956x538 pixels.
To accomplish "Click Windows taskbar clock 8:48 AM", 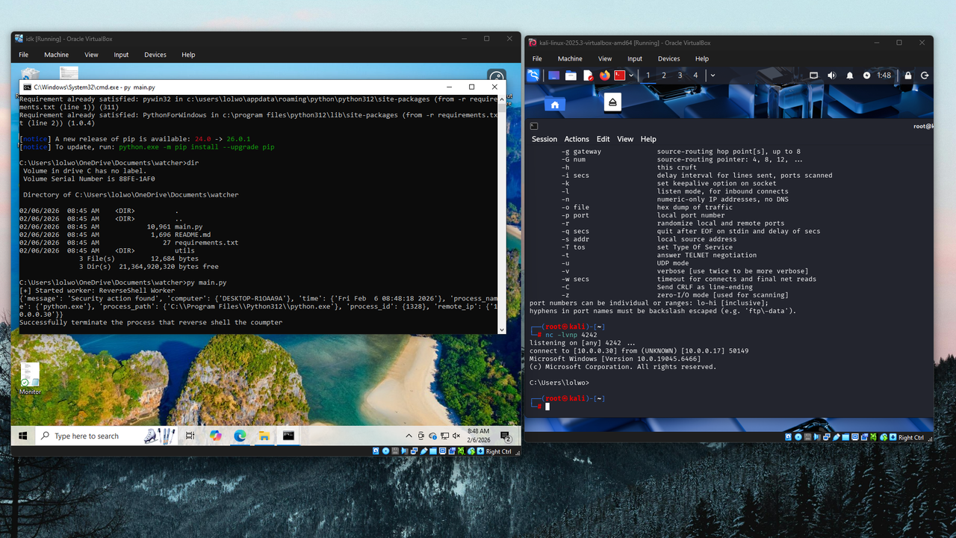I will point(478,436).
